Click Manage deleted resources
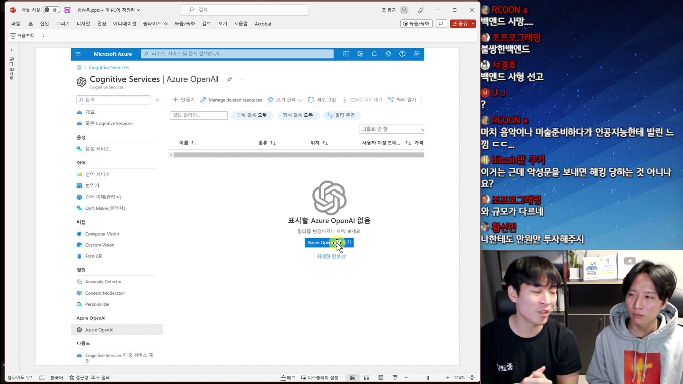Viewport: 683px width, 384px height. click(231, 100)
